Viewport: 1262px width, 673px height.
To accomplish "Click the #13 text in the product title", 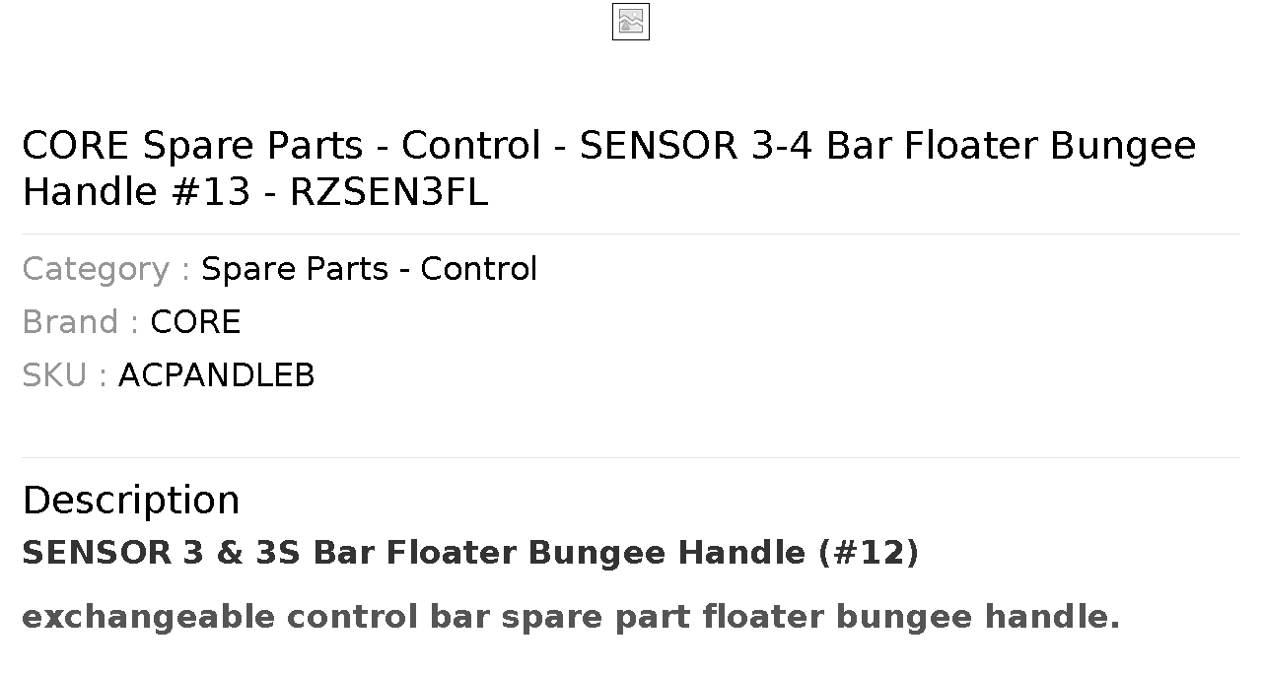I will tap(211, 192).
